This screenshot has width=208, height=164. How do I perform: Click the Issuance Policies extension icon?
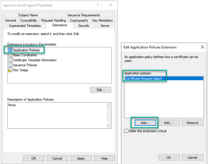click(11, 65)
